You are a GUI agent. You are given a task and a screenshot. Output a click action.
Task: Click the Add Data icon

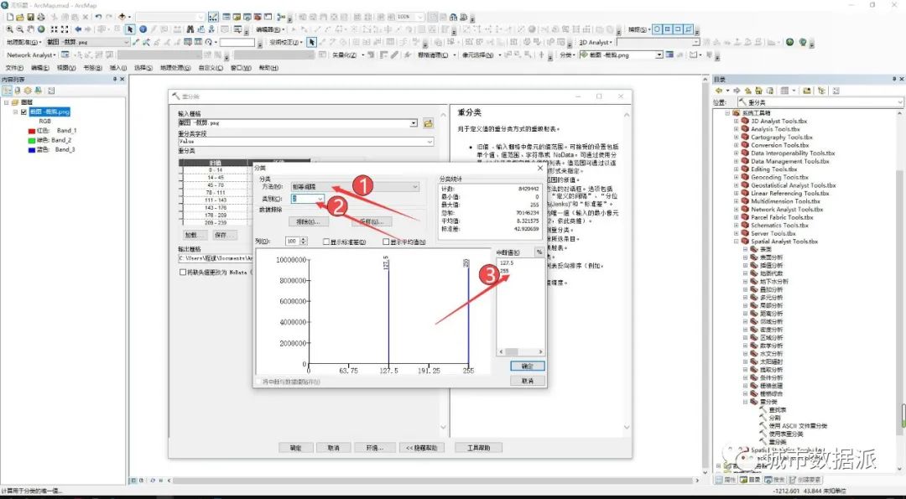(x=122, y=18)
